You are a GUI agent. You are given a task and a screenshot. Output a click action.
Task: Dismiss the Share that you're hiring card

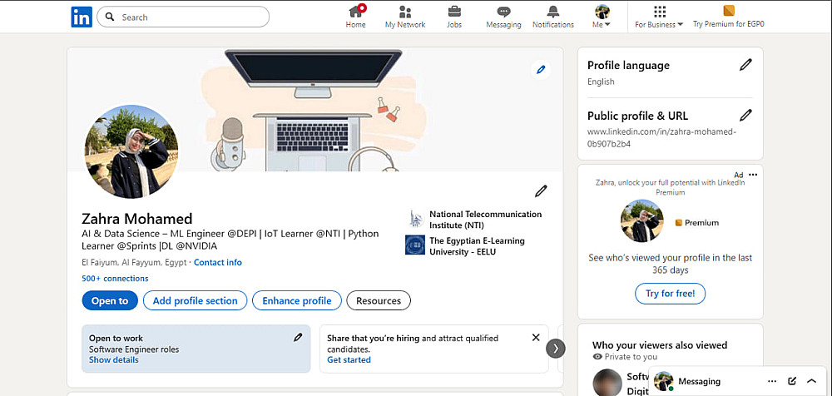tap(536, 338)
